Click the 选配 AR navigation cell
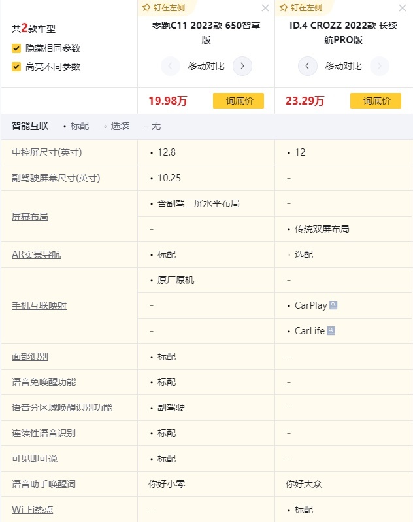Image resolution: width=413 pixels, height=522 pixels. pos(304,254)
